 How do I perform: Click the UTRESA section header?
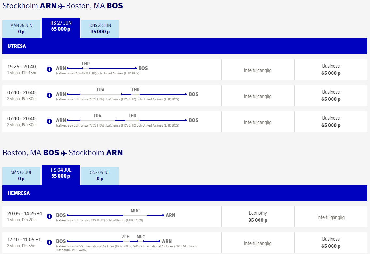coord(16,46)
